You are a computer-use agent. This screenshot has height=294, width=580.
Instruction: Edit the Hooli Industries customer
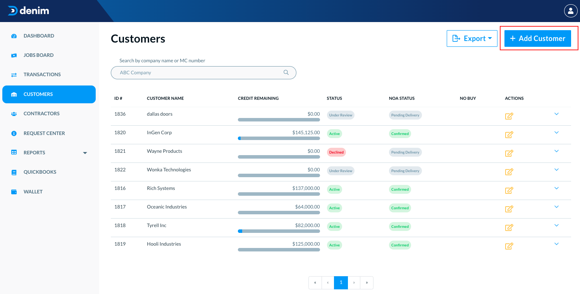point(509,246)
